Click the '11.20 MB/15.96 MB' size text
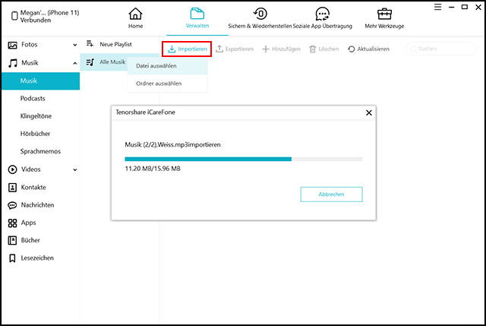Viewport: 486px width, 326px height. click(153, 169)
